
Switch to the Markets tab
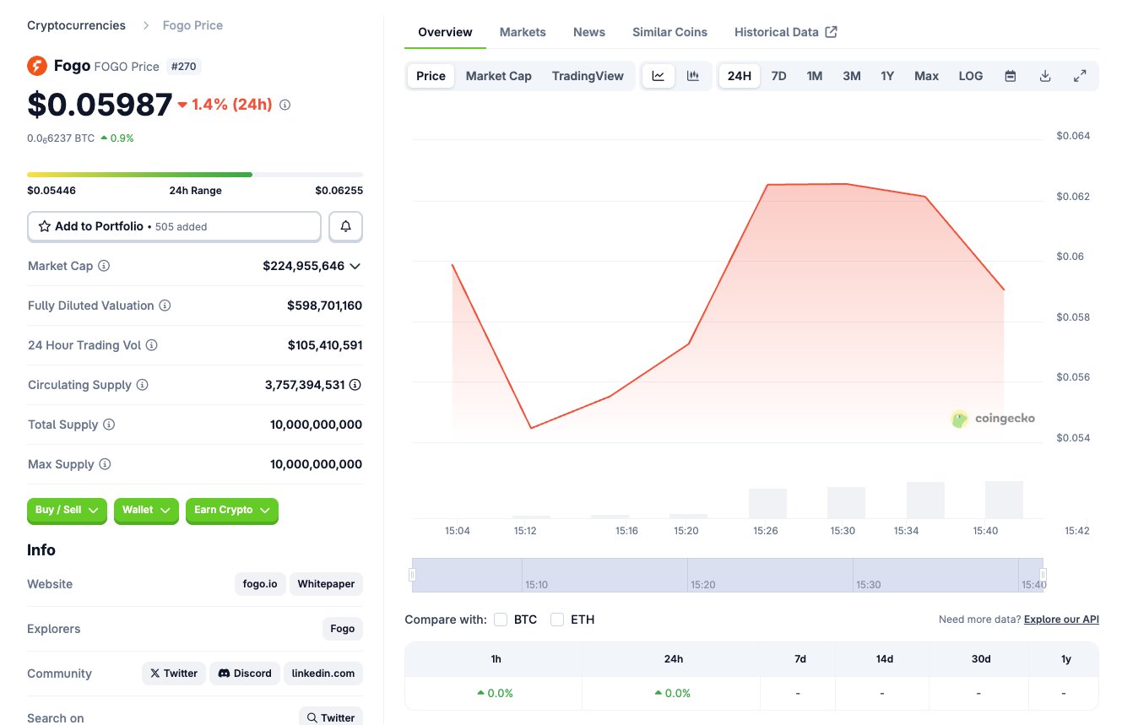click(523, 32)
